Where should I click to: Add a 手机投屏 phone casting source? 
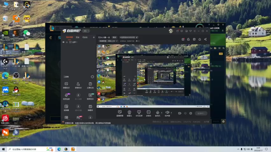click(139, 113)
